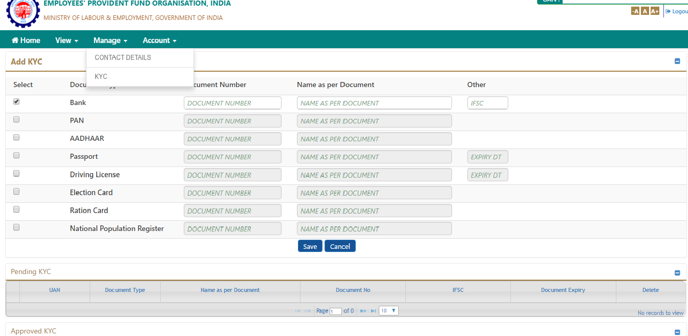Click National Population Register document number field
The height and width of the screenshot is (336, 688).
pyautogui.click(x=232, y=229)
